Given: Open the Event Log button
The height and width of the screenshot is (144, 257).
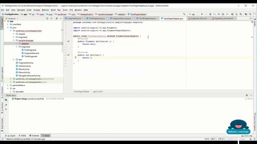Looking at the screenshot, I should click(247, 136).
